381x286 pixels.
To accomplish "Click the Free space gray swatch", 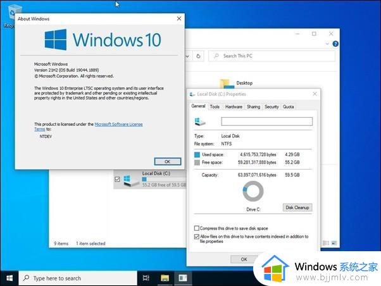I will tap(197, 163).
